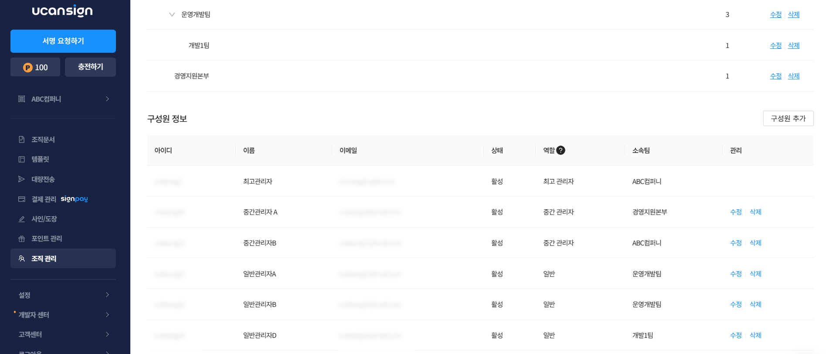The image size is (829, 354).
Task: Open 대량전송 in the sidebar
Action: pos(63,179)
